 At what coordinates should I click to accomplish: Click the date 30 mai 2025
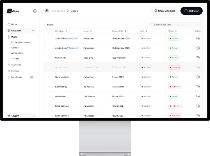118,96
